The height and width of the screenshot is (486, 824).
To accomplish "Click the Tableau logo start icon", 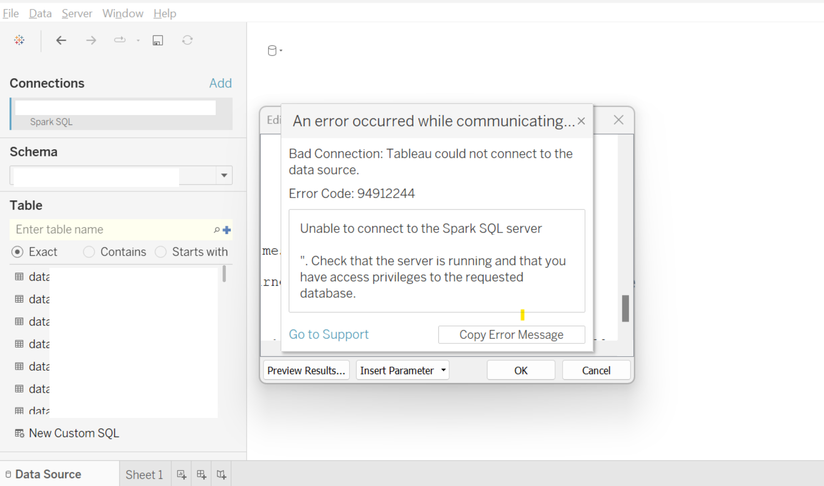I will click(x=19, y=40).
